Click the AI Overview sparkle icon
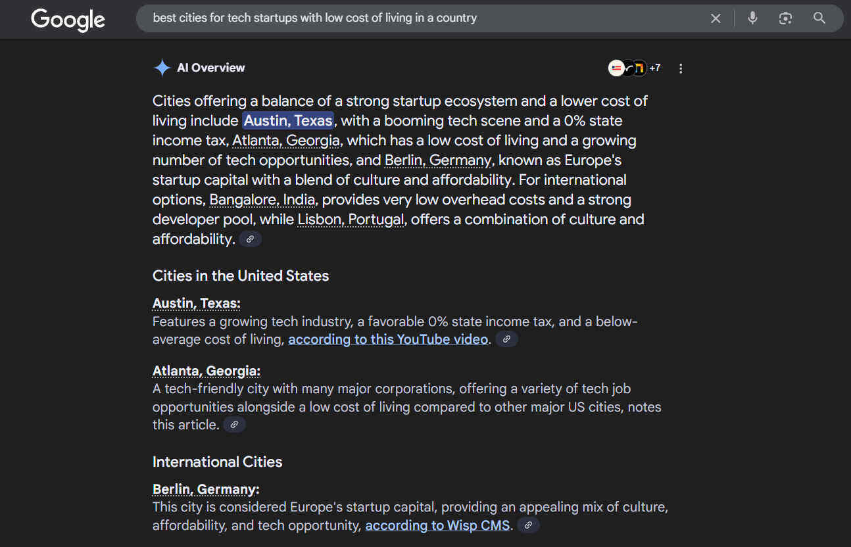The height and width of the screenshot is (547, 851). pyautogui.click(x=162, y=68)
